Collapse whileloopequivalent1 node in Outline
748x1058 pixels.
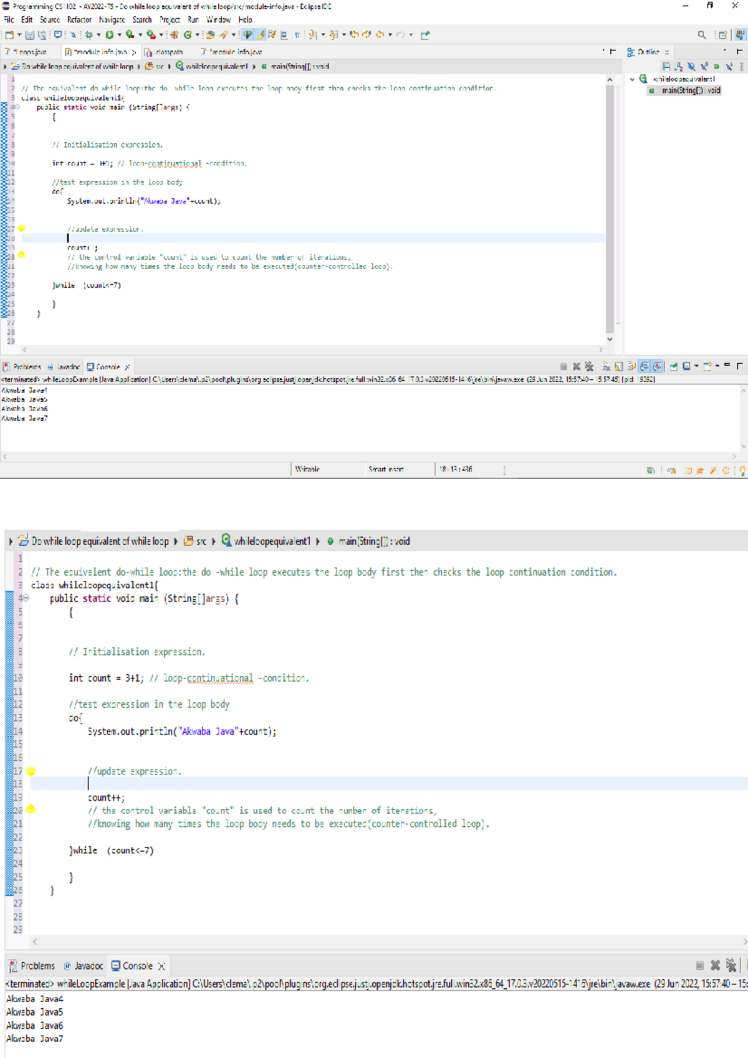tap(633, 79)
